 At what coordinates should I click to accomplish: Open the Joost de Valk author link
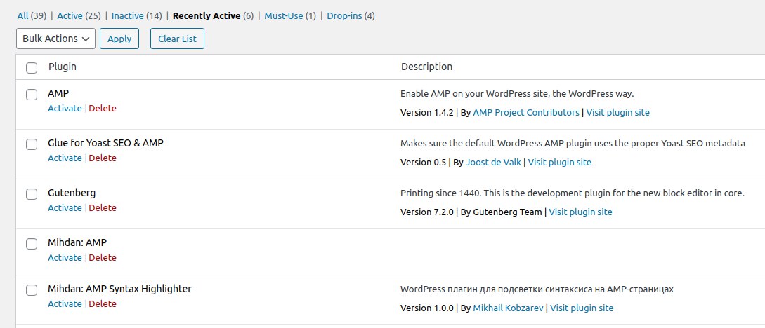pos(493,163)
